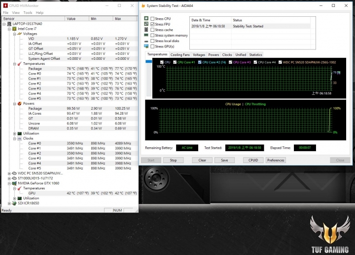Image resolution: width=355 pixels, height=255 pixels.
Task: Click the WDC PC SN520 drive icon
Action: pyautogui.click(x=14, y=173)
